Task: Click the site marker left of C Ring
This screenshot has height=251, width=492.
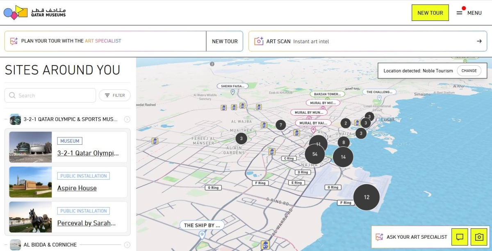Action: [272, 151]
